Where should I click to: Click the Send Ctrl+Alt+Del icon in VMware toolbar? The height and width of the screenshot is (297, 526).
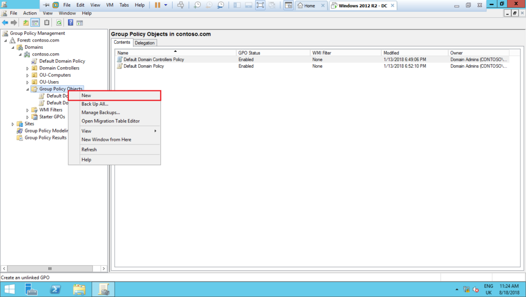[x=180, y=5]
